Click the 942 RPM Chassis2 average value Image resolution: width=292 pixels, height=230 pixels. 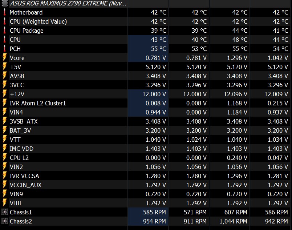(276, 221)
